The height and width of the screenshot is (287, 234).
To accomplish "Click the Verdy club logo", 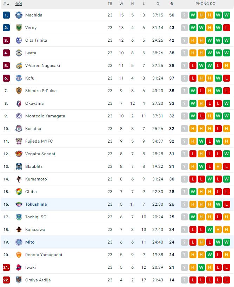I will click(19, 28).
